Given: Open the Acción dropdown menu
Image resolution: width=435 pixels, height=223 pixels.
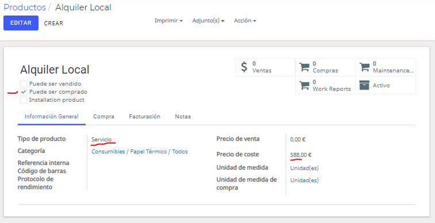Looking at the screenshot, I should (245, 21).
